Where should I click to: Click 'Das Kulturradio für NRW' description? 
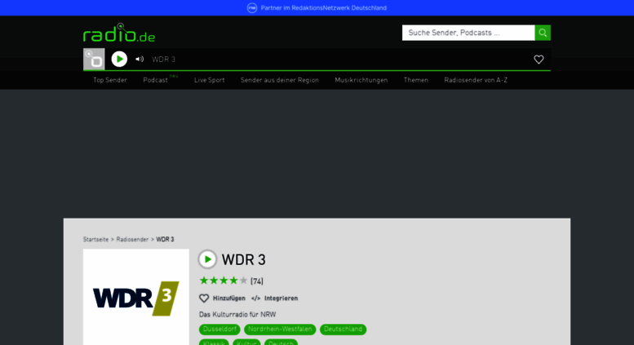237,314
